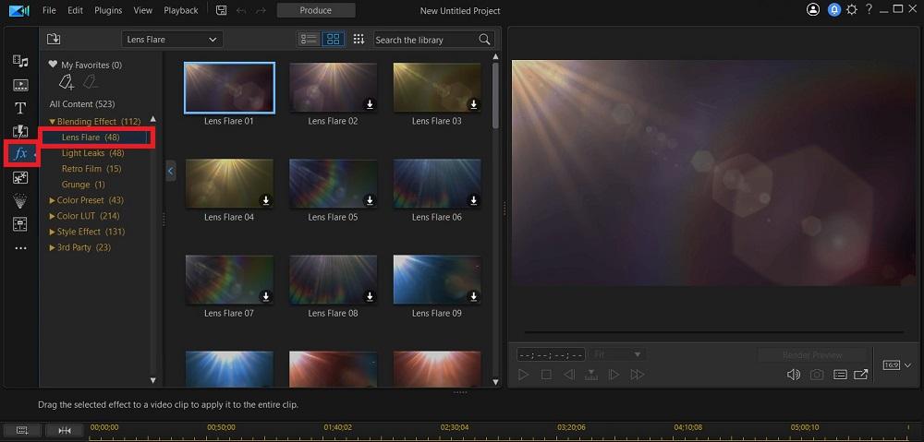Open preferences with the gear icon
This screenshot has height=442, width=924.
(852, 10)
